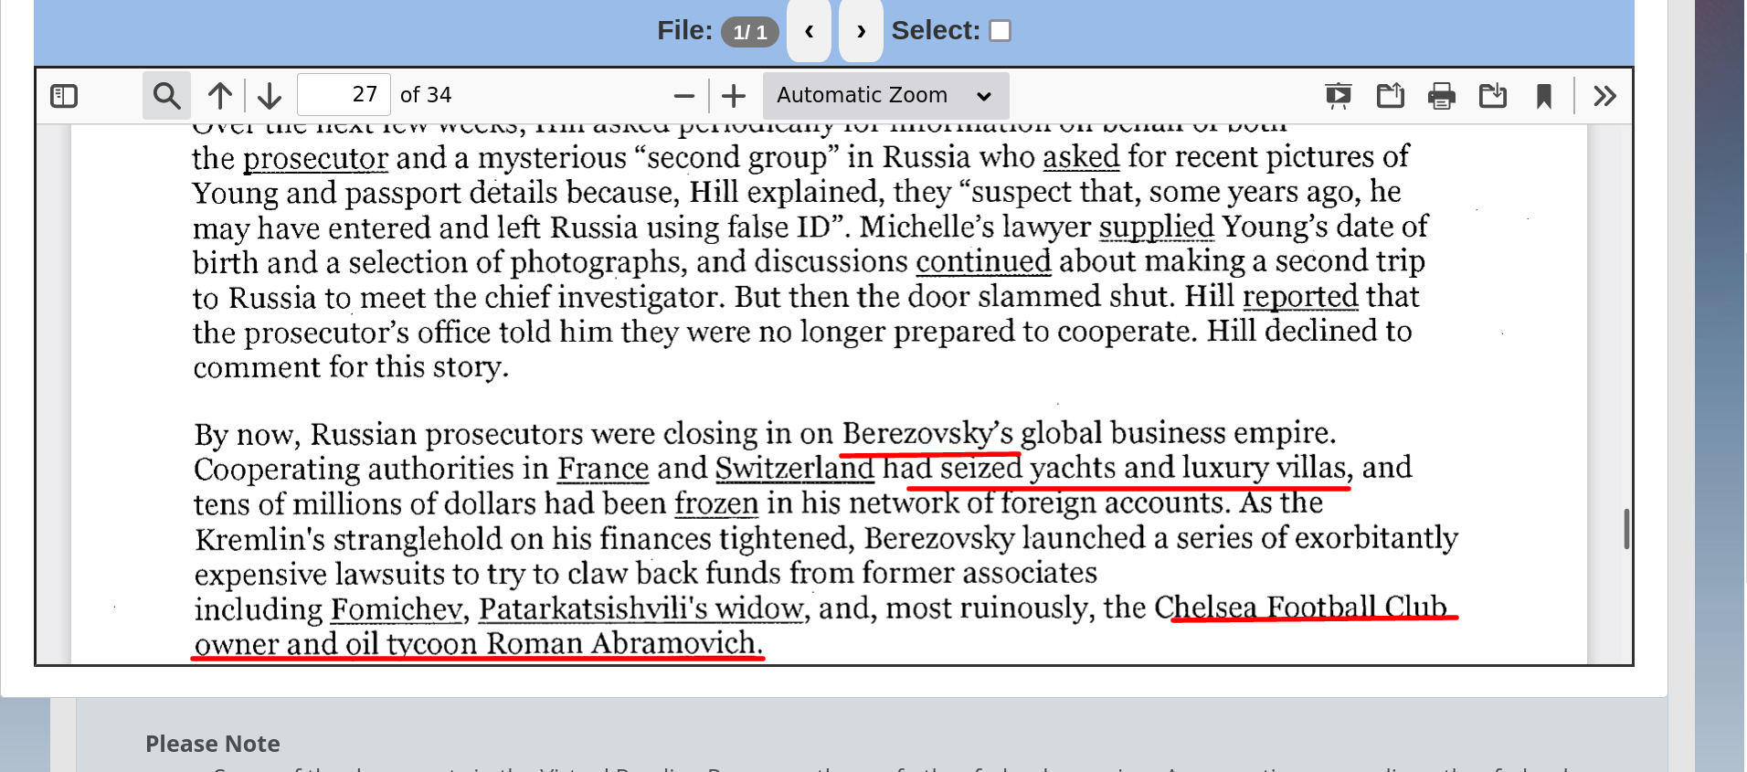1747x772 pixels.
Task: Download the PDF document
Action: (1493, 95)
